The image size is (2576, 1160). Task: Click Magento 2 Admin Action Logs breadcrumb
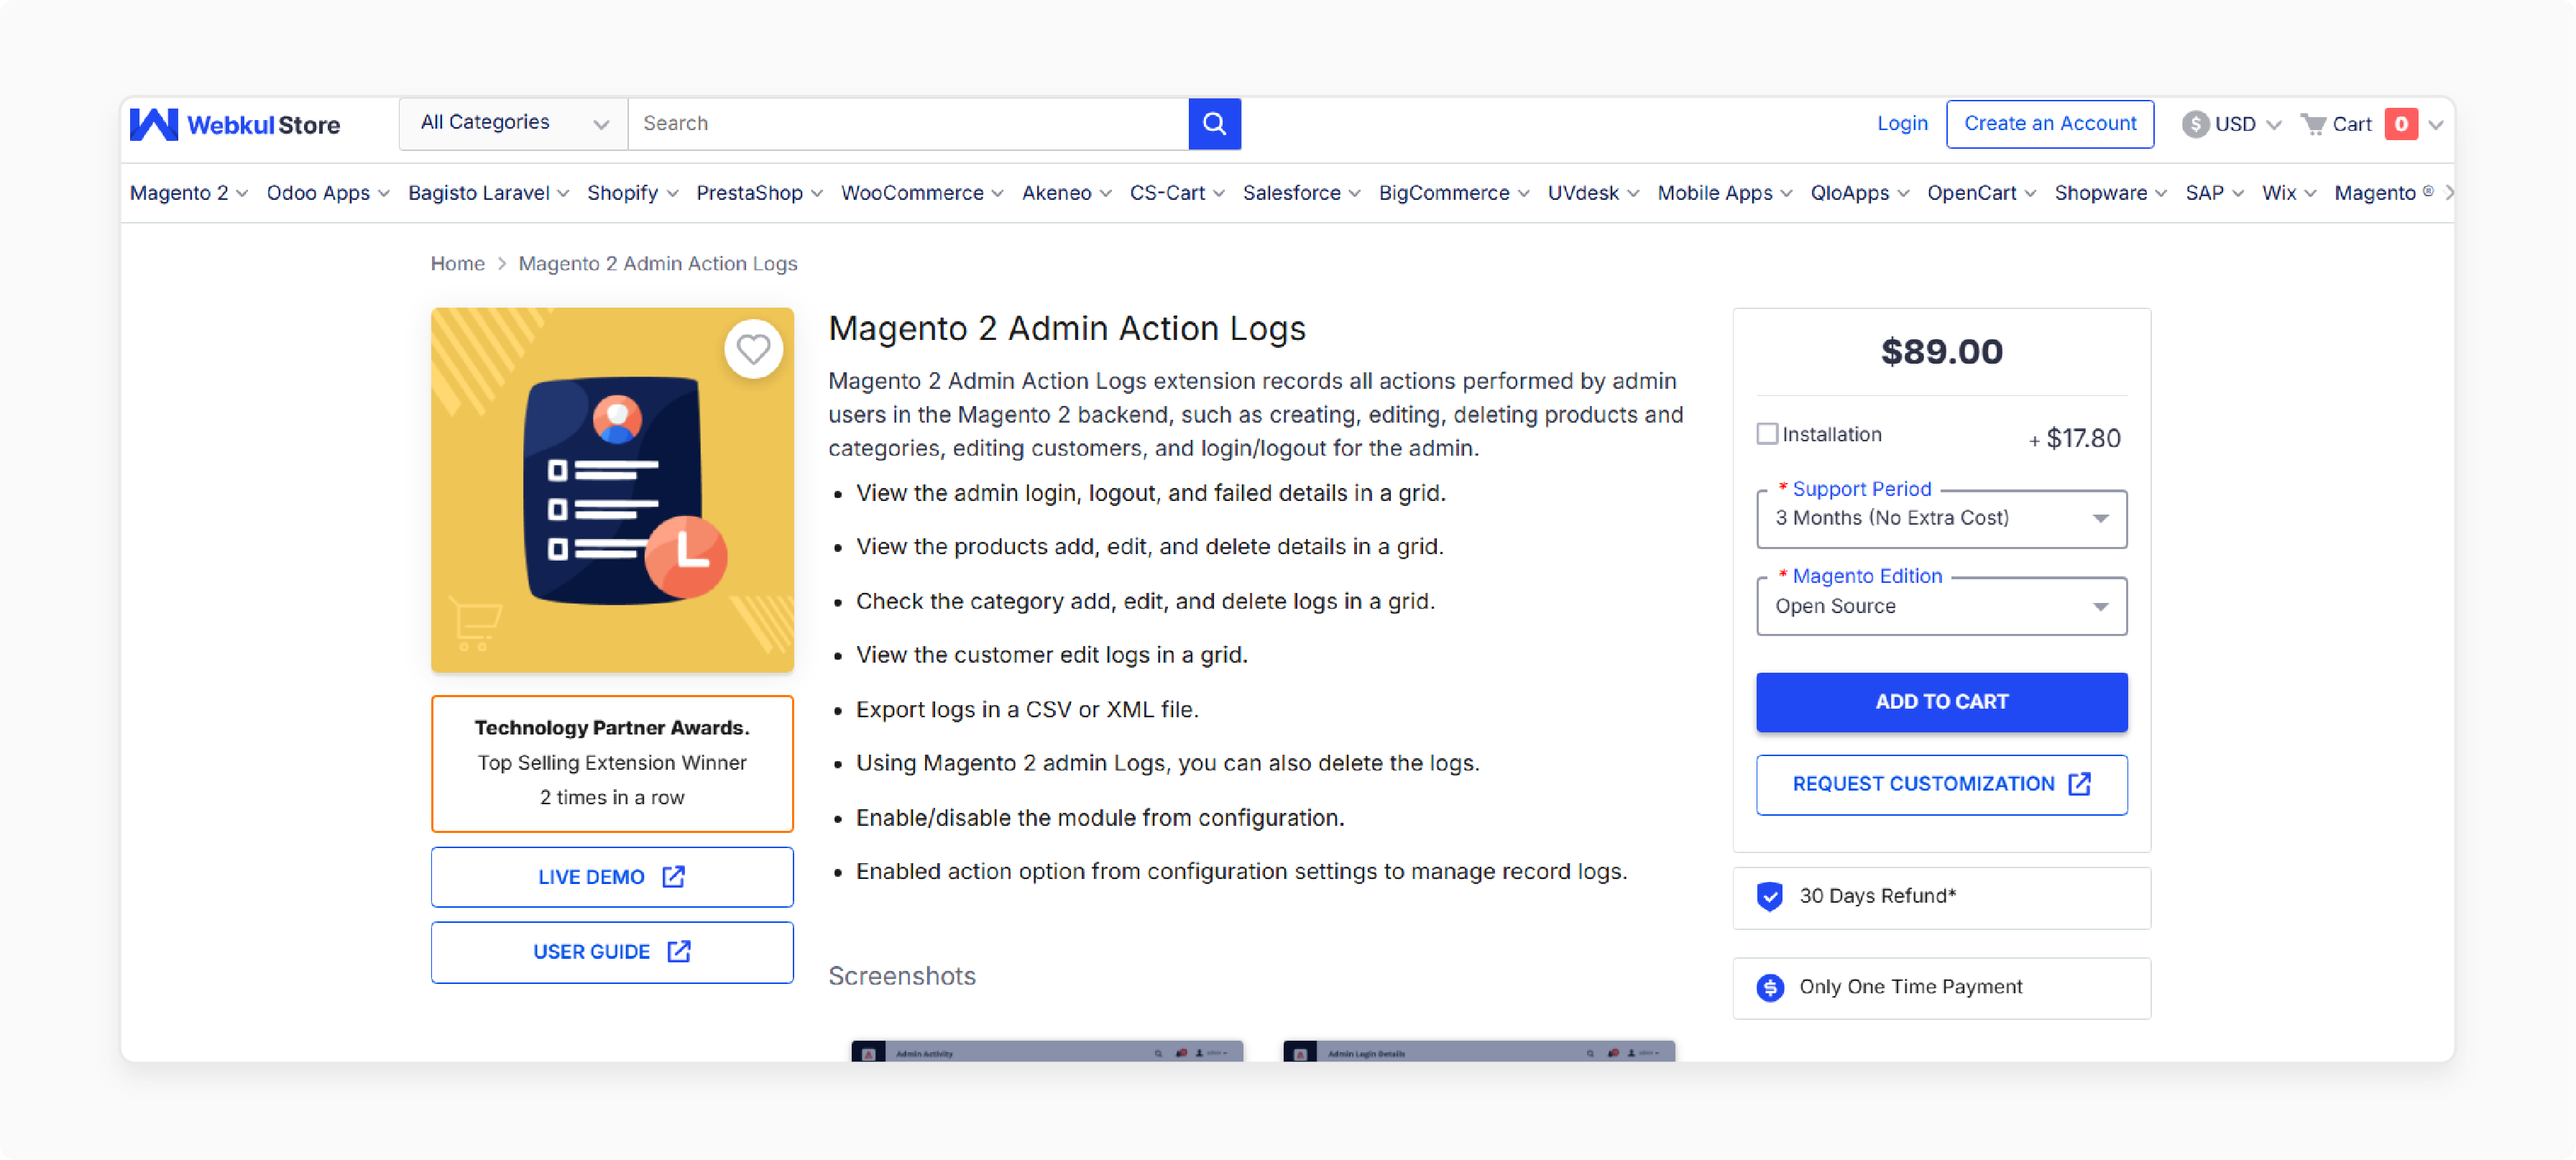(657, 264)
